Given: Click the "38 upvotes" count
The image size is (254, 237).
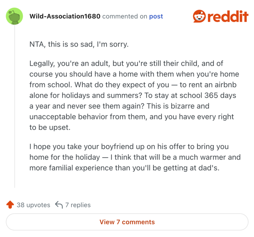Looking at the screenshot, I should tap(33, 205).
